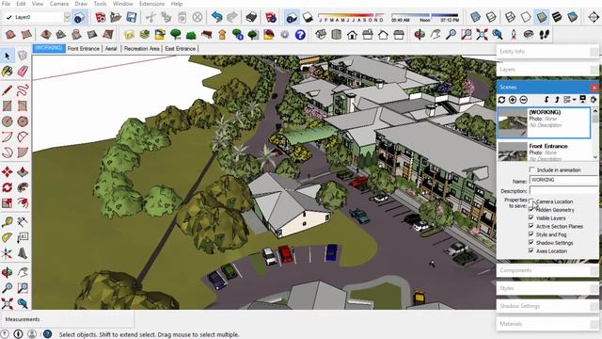Screen dimensions: 602x339
Task: Expand the Components panel
Action: (547, 270)
